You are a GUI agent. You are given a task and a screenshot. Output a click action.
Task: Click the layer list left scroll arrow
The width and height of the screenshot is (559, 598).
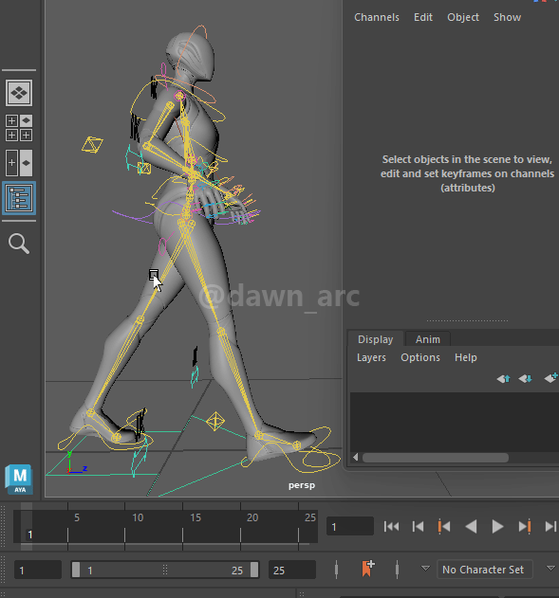coord(356,458)
